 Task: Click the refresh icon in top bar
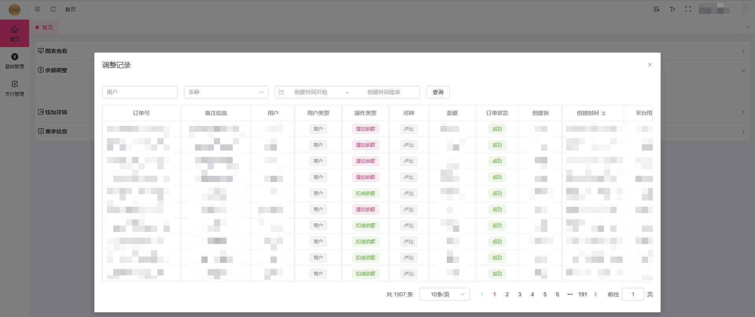tap(53, 9)
